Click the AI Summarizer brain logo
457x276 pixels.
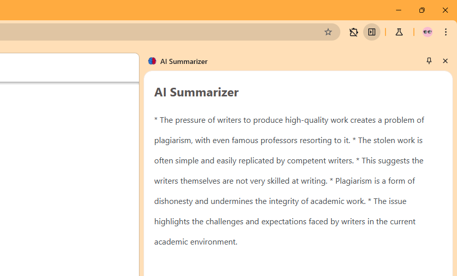(152, 61)
